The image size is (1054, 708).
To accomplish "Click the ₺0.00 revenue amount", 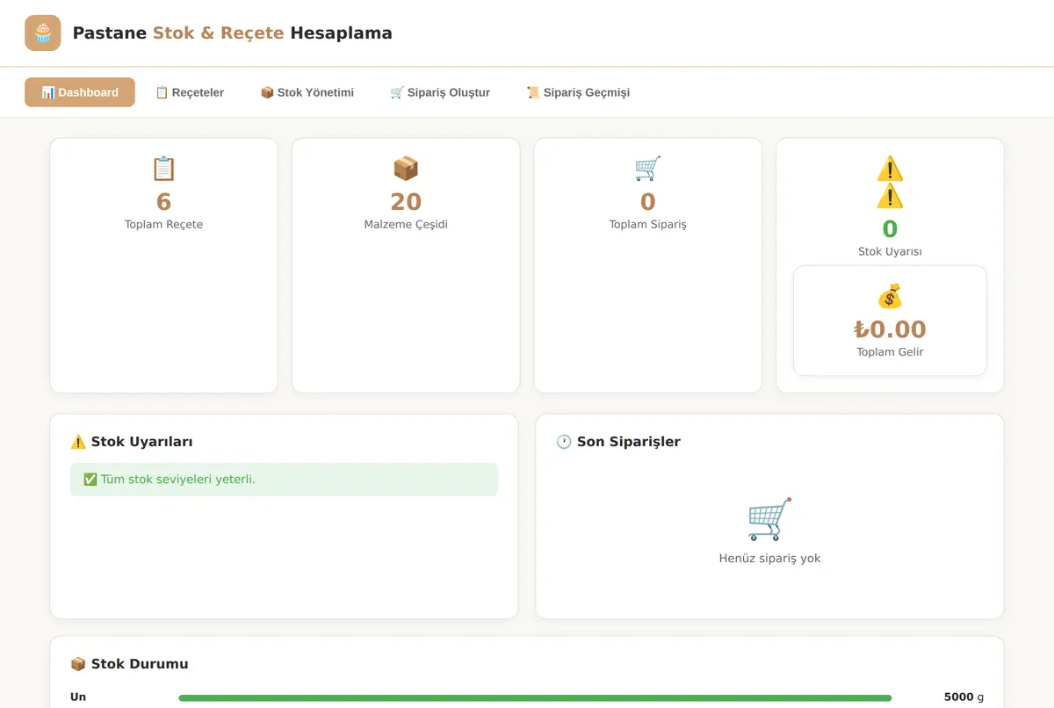I will pyautogui.click(x=890, y=329).
